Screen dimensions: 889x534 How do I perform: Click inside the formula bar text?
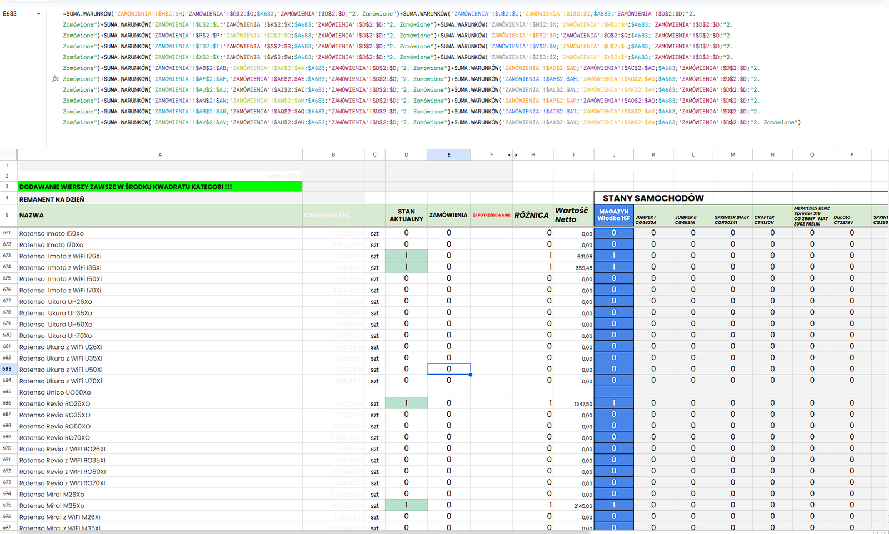pos(389,68)
